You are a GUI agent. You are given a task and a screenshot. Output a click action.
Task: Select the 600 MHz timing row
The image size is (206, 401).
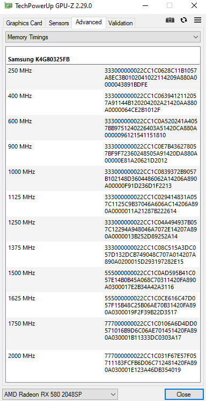[103, 128]
